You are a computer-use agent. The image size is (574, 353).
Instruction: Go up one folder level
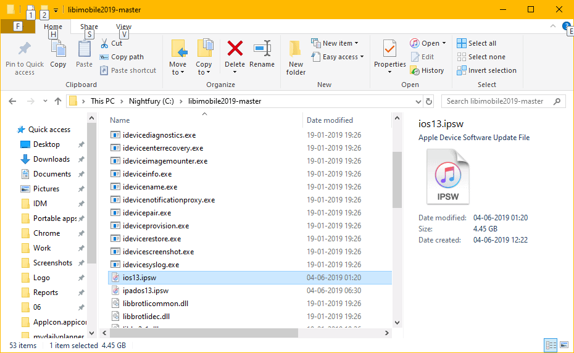58,101
